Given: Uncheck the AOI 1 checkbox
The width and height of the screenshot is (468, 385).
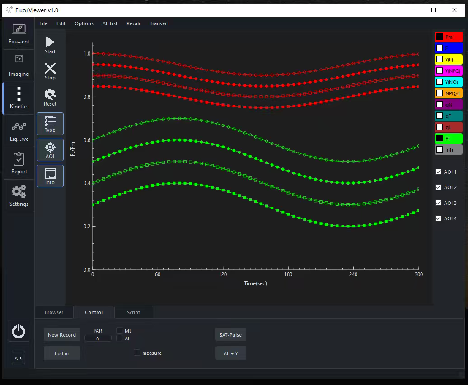Looking at the screenshot, I should tap(438, 172).
